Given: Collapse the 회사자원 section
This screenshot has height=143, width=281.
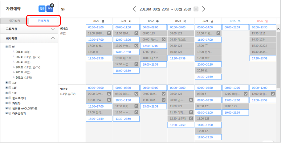Looking at the screenshot, I should tap(53, 38).
